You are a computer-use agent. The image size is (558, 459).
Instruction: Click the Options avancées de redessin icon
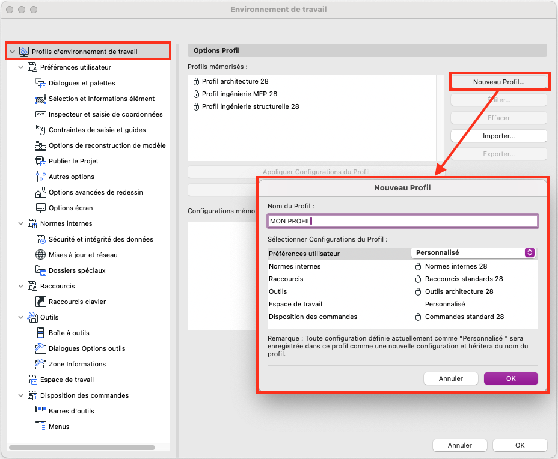(x=40, y=192)
